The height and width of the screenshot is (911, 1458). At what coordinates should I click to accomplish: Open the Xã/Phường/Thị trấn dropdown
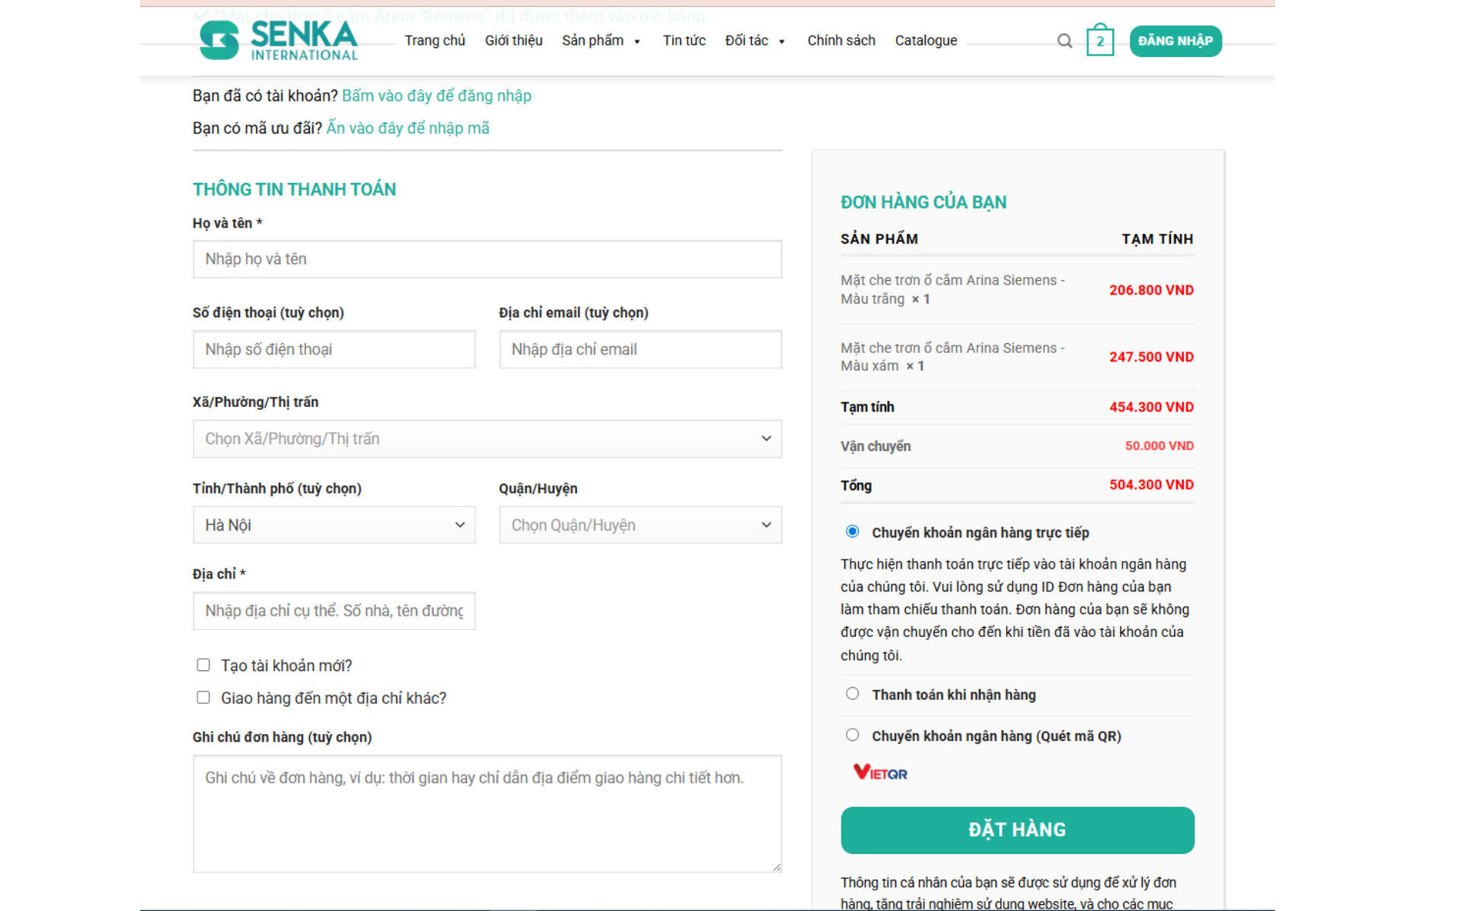pos(487,439)
